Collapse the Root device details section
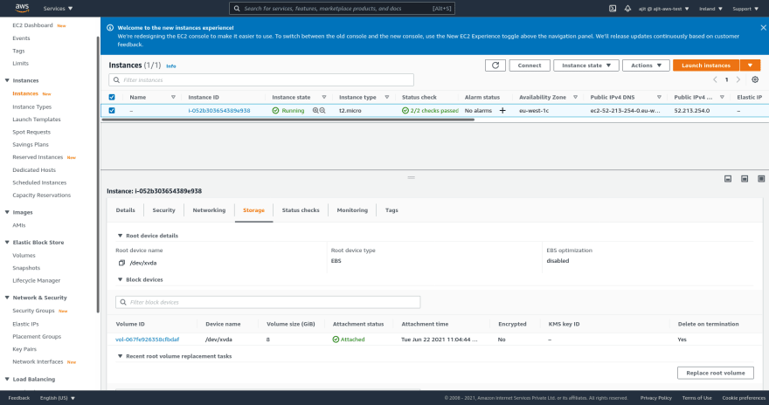Viewport: 769px width, 405px height. 121,236
